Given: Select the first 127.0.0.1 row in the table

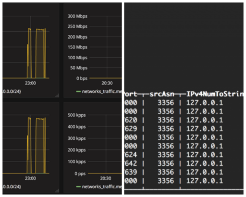Looking at the screenshot, I should (205, 103).
